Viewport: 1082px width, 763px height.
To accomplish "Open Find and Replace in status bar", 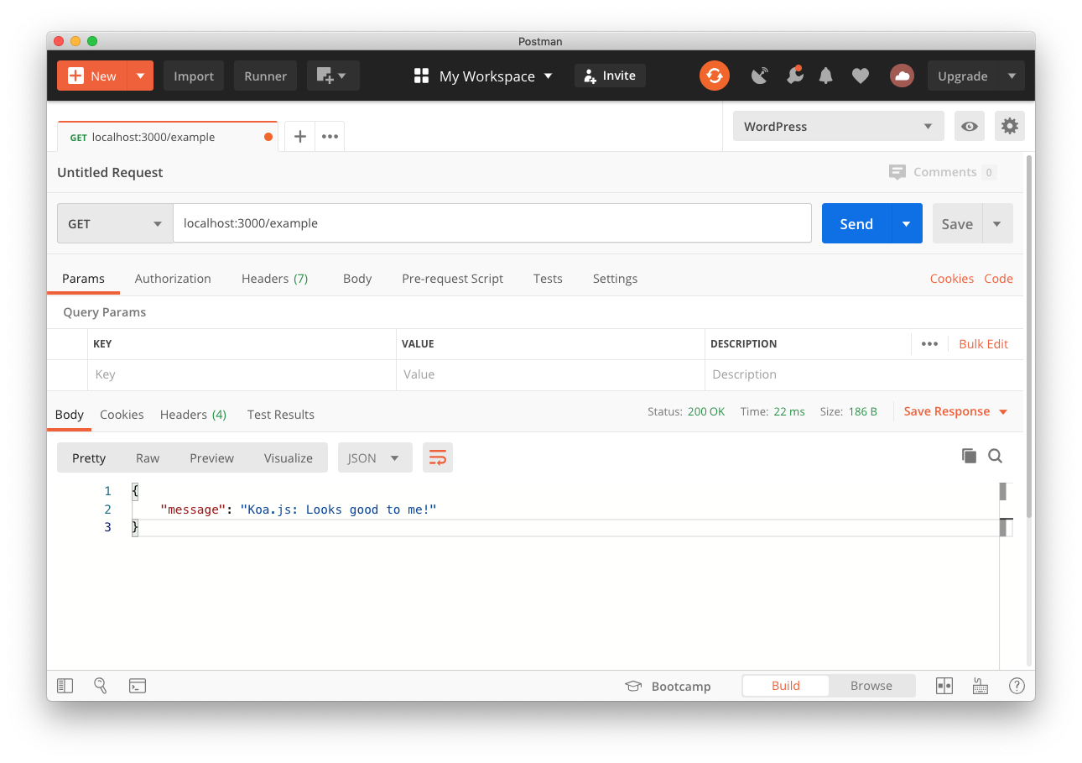I will coord(101,686).
